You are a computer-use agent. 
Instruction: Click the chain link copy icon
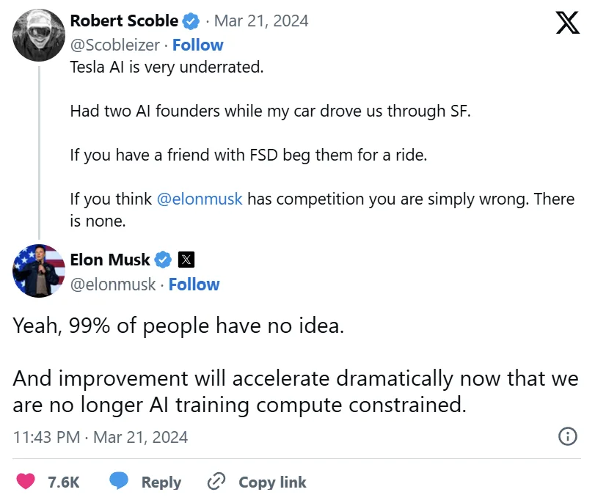coord(216,481)
